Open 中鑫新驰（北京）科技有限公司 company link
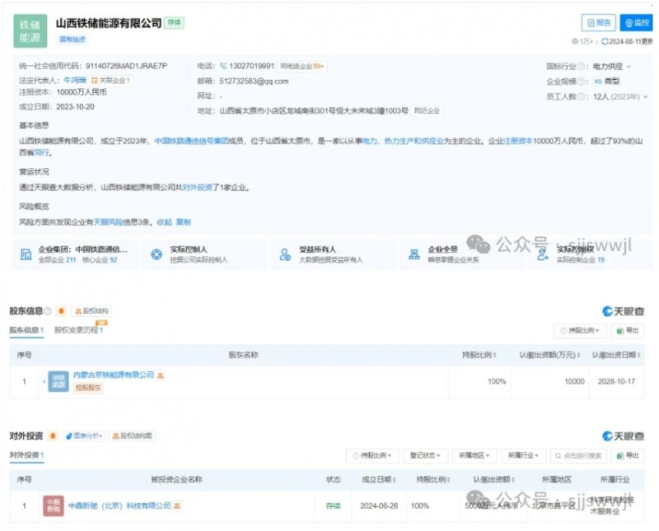 click(x=119, y=505)
